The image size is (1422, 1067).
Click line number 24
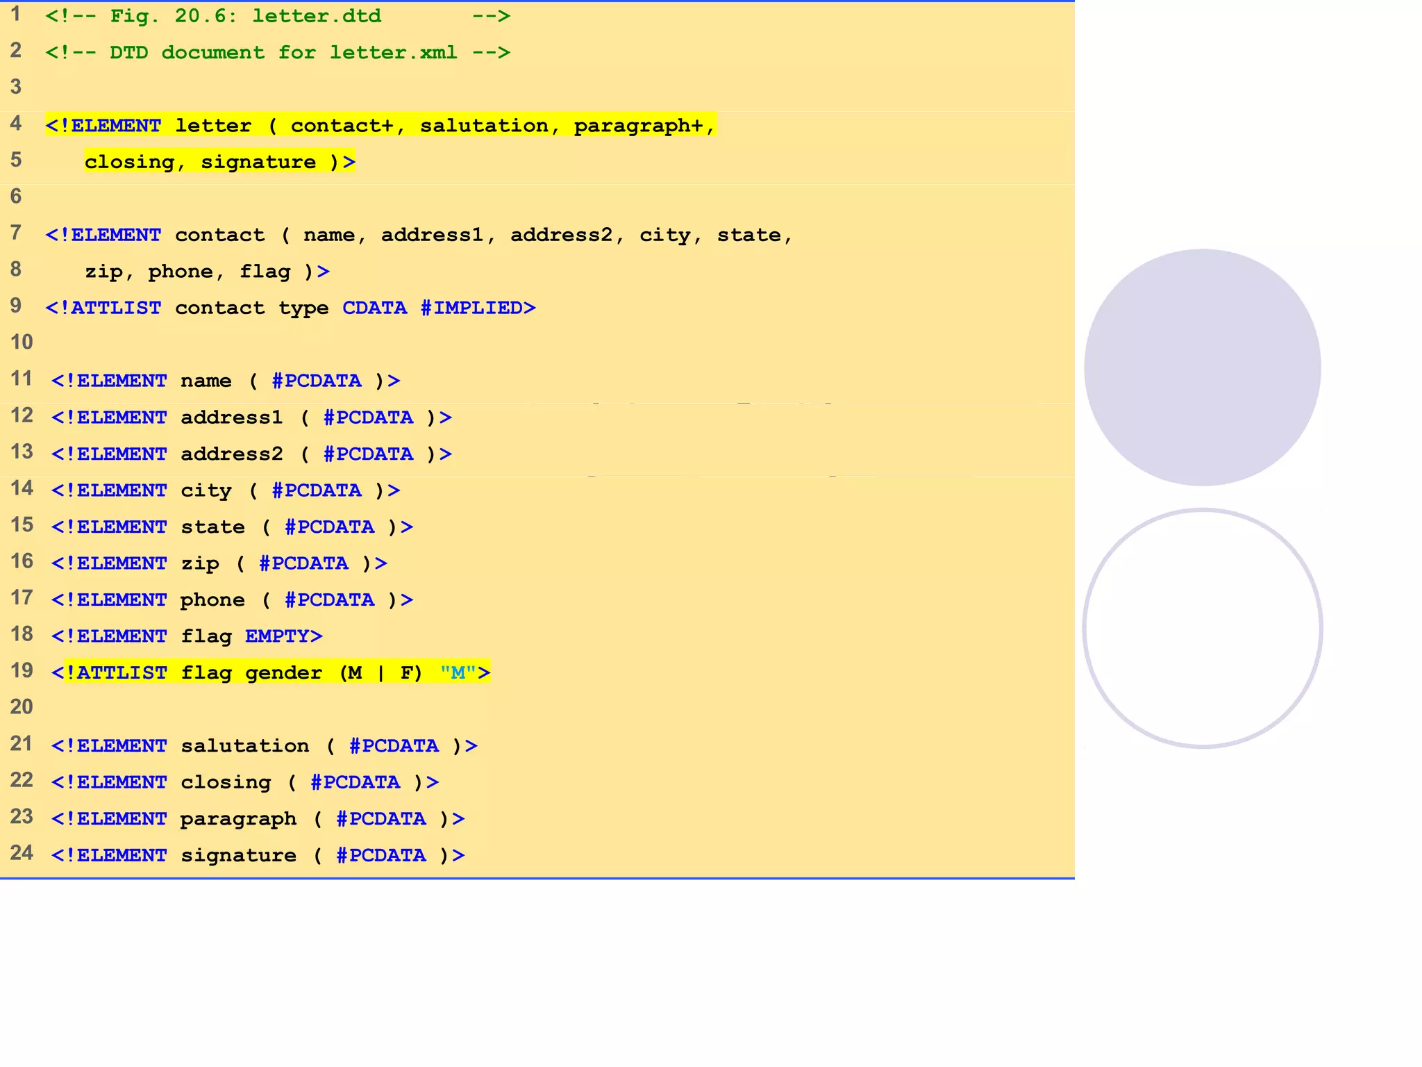click(x=22, y=853)
